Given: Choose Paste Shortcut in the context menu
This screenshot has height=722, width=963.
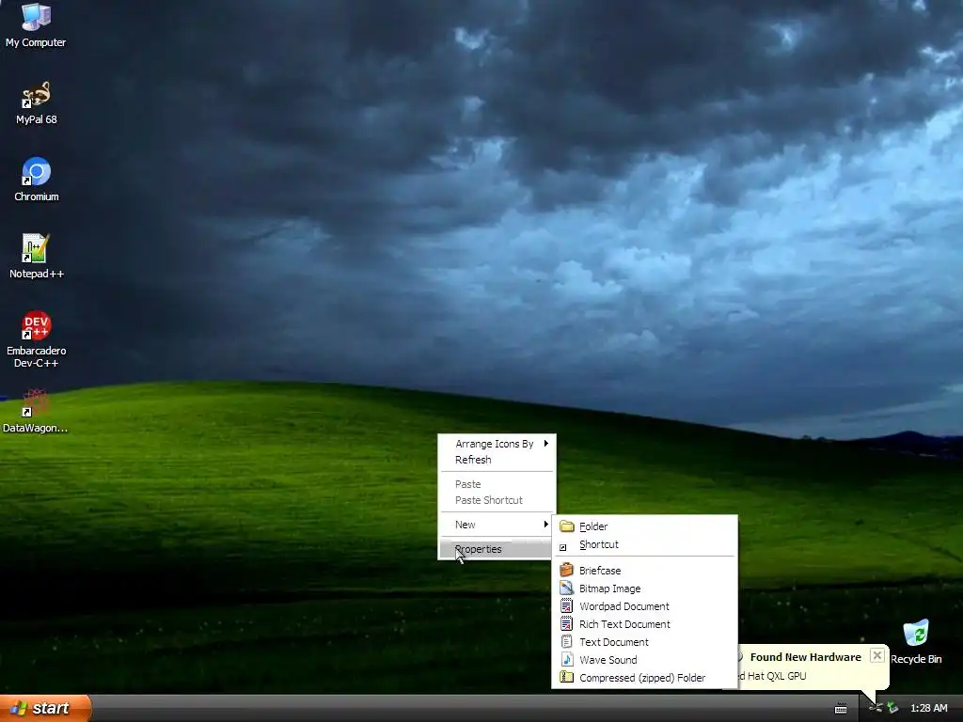Looking at the screenshot, I should point(497,500).
